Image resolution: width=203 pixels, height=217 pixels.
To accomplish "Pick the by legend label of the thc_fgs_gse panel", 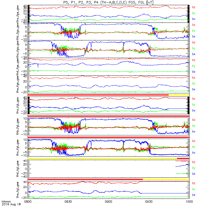I will (194, 48).
